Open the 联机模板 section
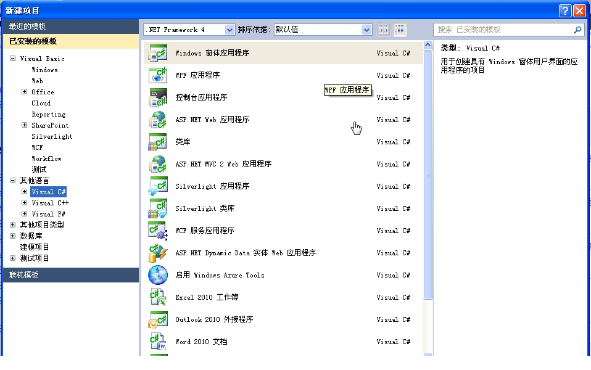The width and height of the screenshot is (591, 370). pyautogui.click(x=71, y=274)
